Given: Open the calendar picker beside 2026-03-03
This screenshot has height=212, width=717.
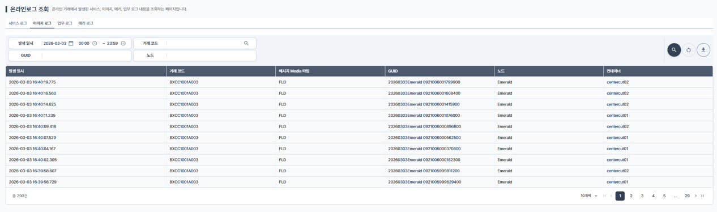Looking at the screenshot, I should coord(71,44).
